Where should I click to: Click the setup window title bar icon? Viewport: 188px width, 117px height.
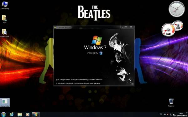(x=55, y=27)
